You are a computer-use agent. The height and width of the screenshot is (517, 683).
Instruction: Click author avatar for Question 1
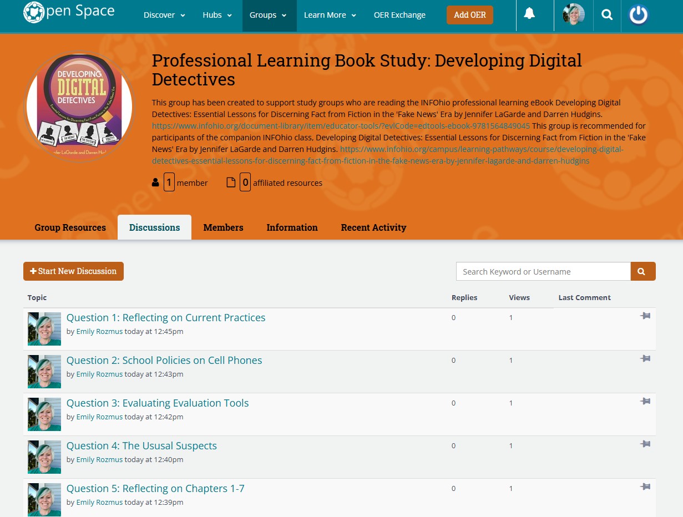pos(44,329)
